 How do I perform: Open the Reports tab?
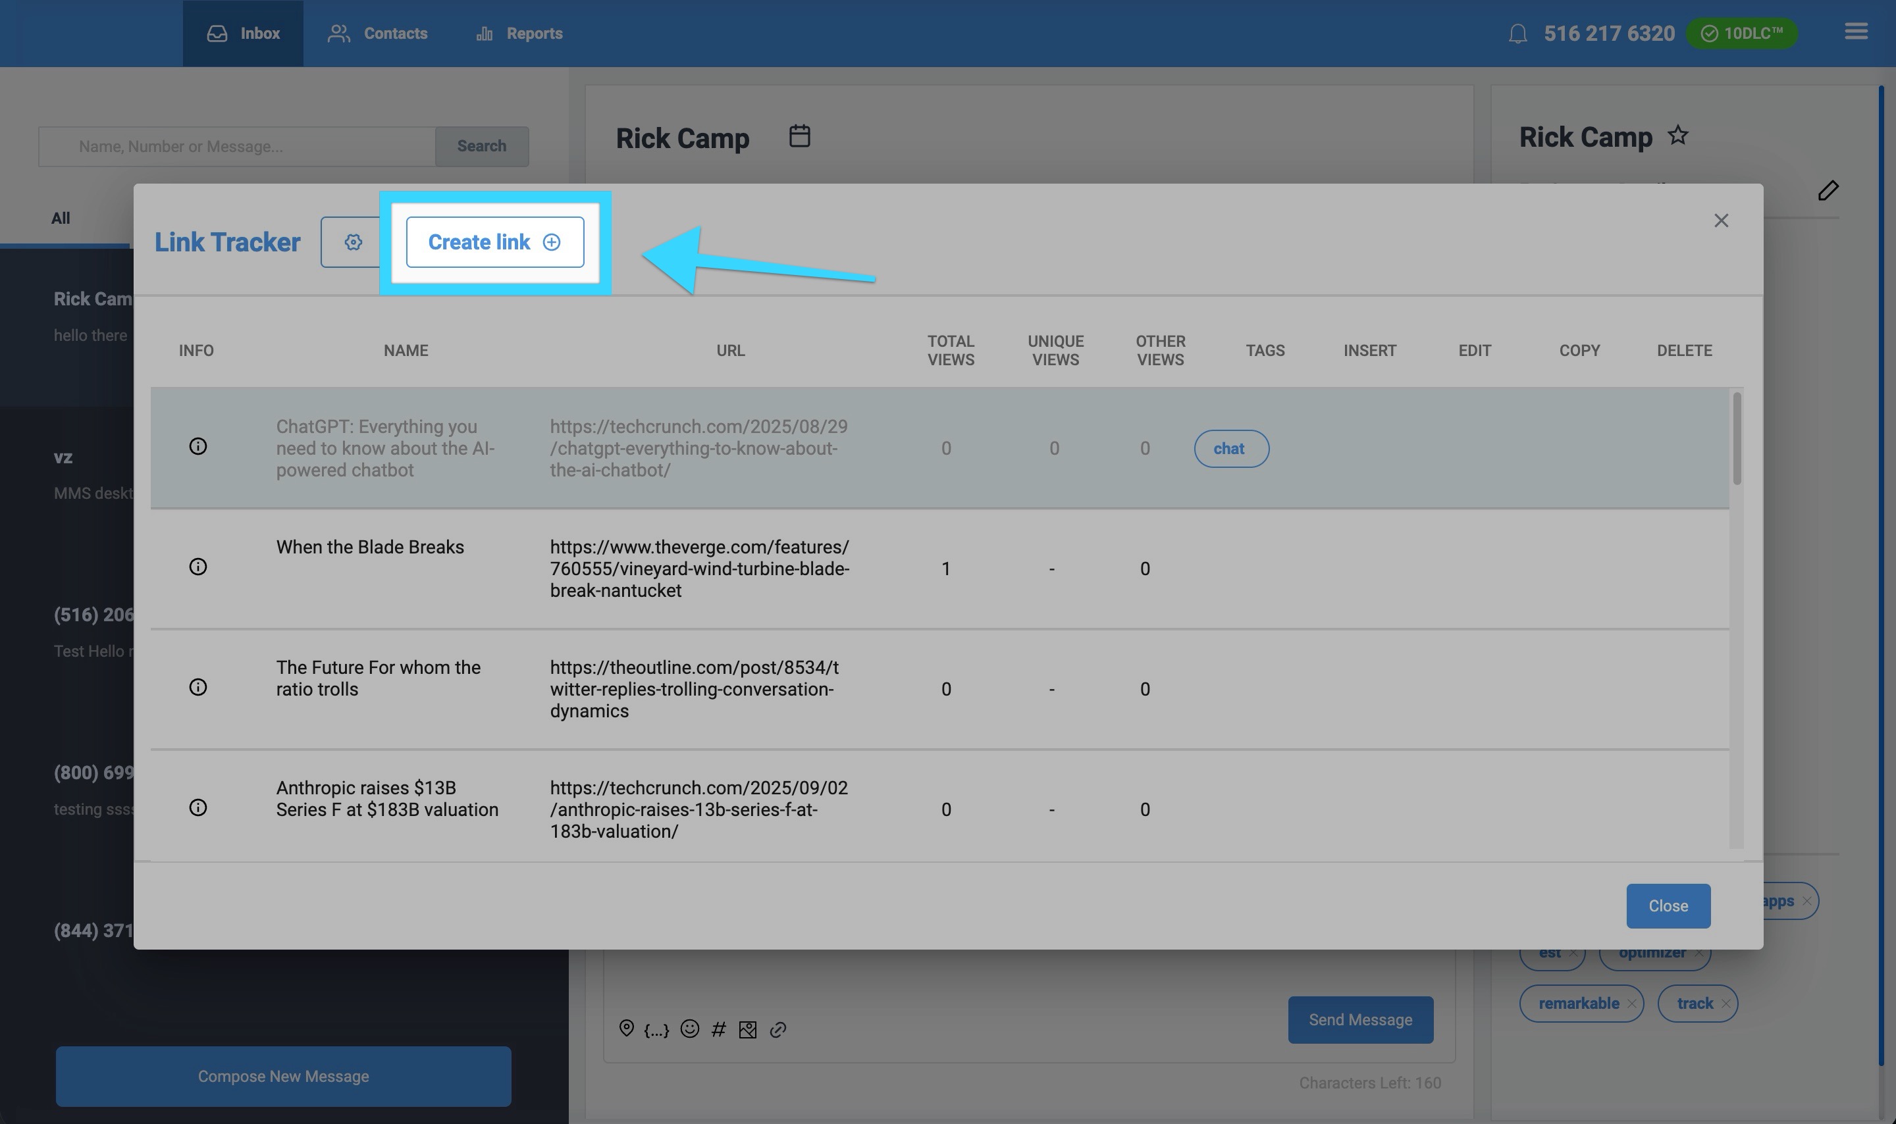519,34
